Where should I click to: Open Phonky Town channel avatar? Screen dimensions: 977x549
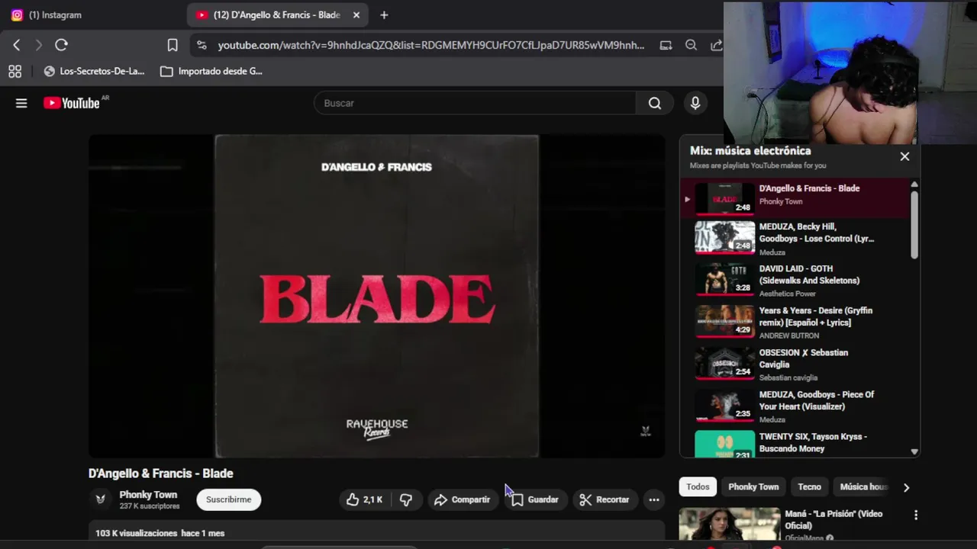click(x=100, y=499)
